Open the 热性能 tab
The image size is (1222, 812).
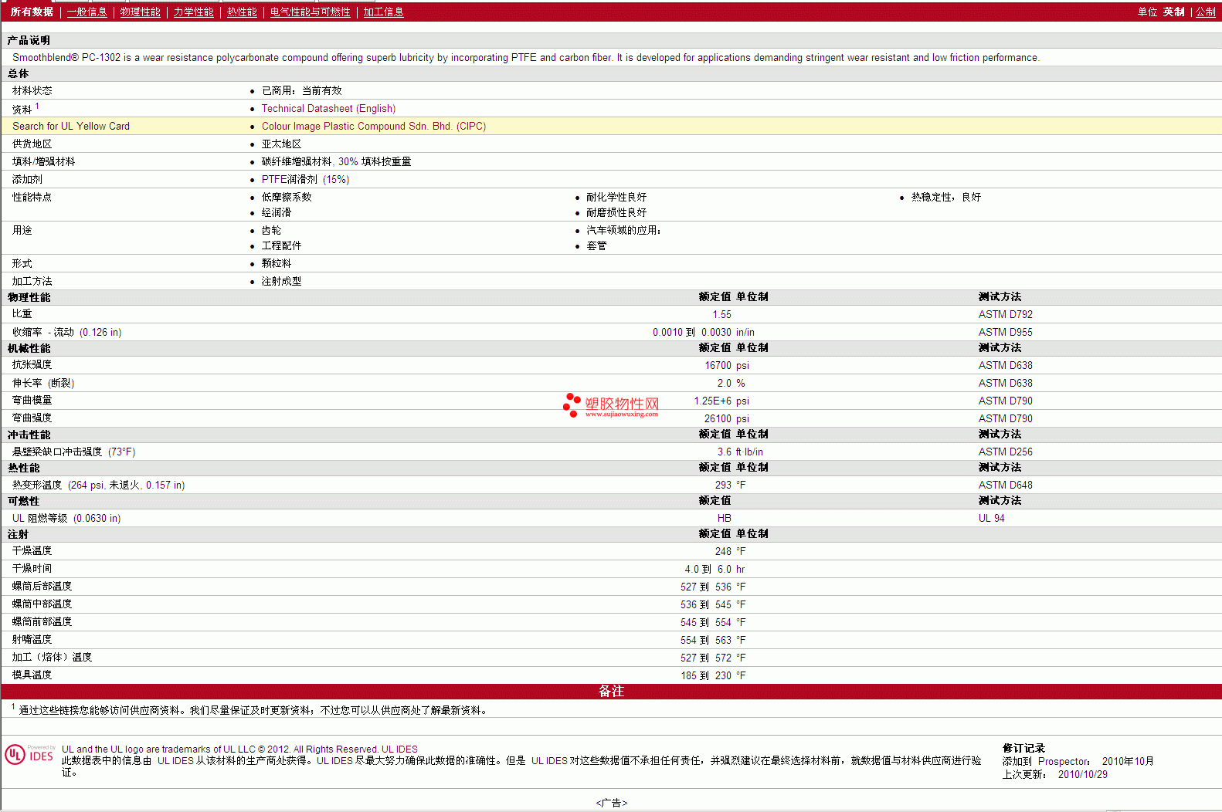tap(242, 12)
